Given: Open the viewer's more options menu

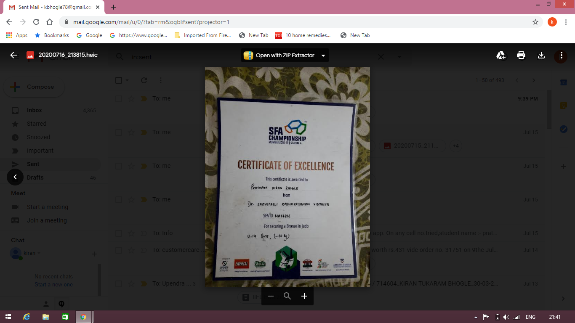Looking at the screenshot, I should [561, 55].
